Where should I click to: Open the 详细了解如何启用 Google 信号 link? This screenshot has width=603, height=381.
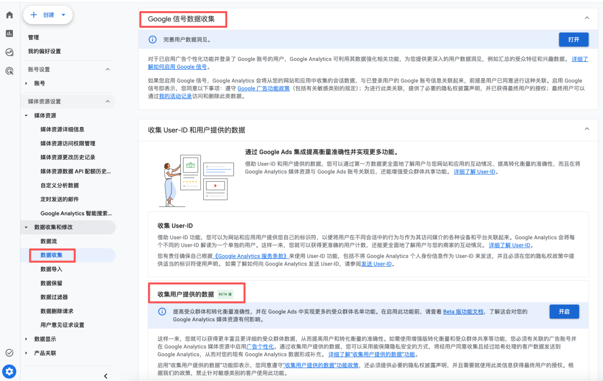[x=178, y=67]
